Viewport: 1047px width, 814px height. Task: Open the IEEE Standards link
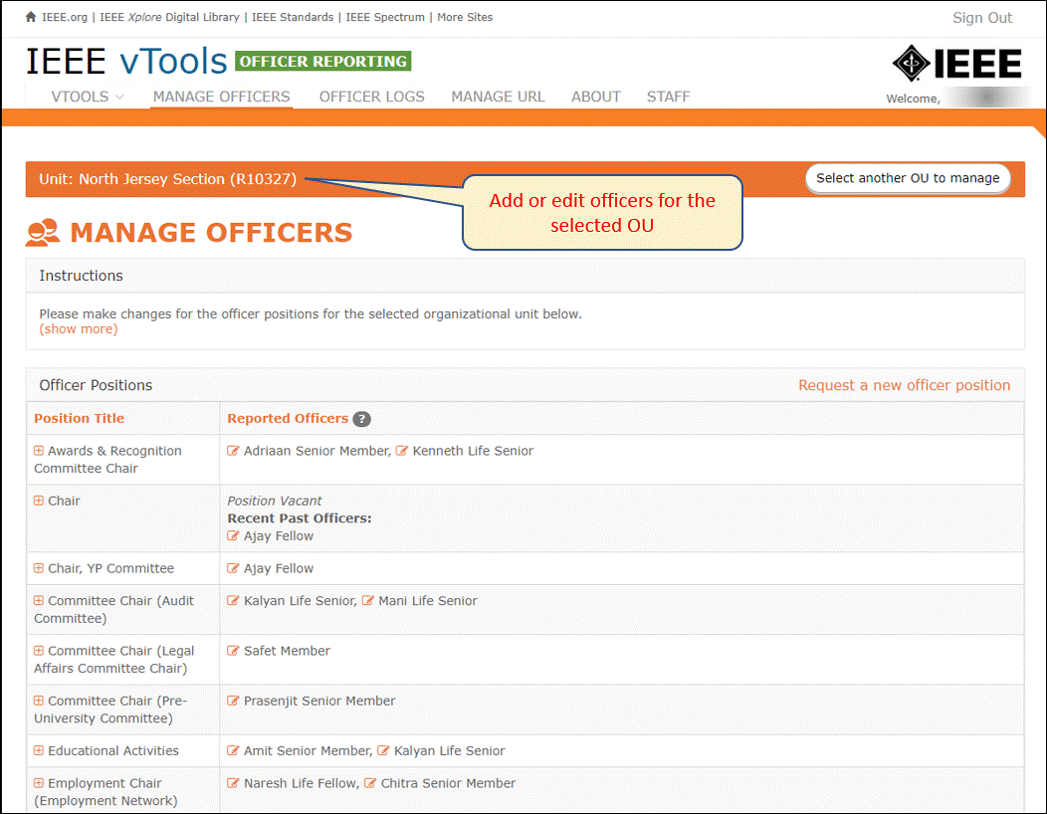(x=293, y=17)
